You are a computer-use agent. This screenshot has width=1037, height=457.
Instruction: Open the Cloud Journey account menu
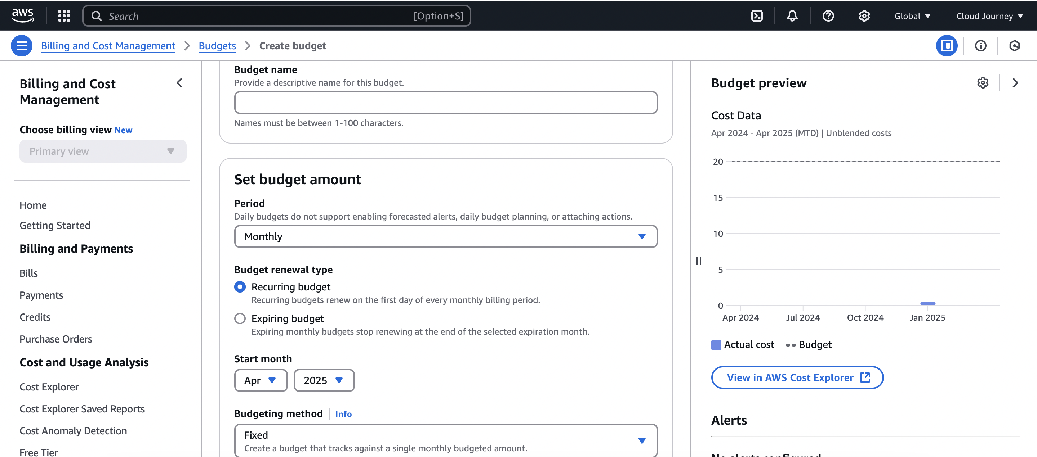click(989, 16)
